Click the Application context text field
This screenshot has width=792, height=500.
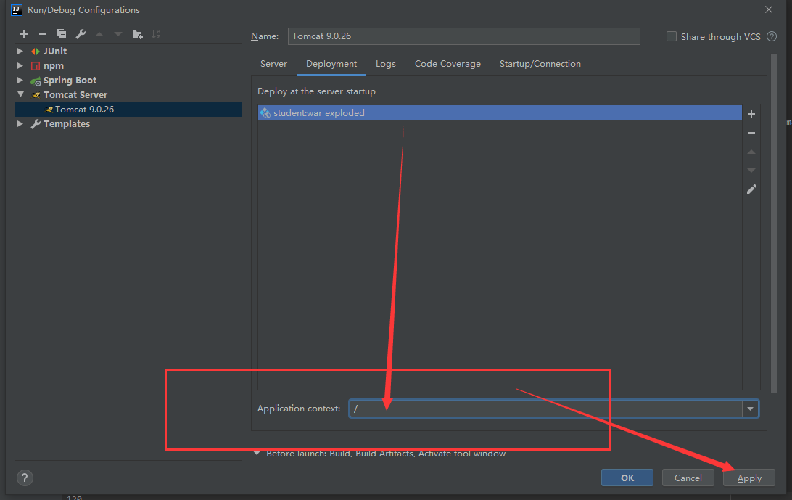545,409
